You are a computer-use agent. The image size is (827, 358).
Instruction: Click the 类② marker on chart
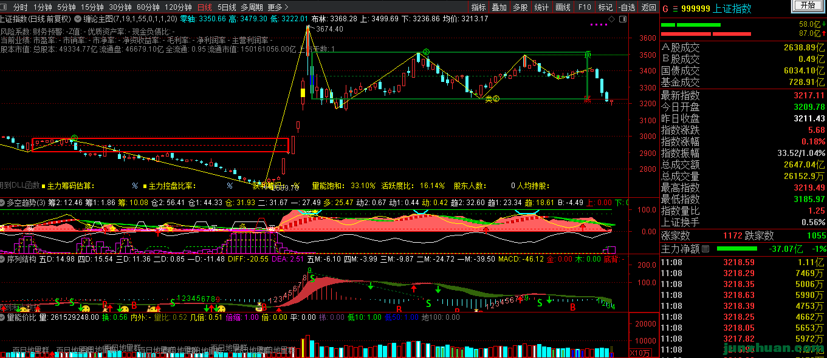[x=492, y=98]
